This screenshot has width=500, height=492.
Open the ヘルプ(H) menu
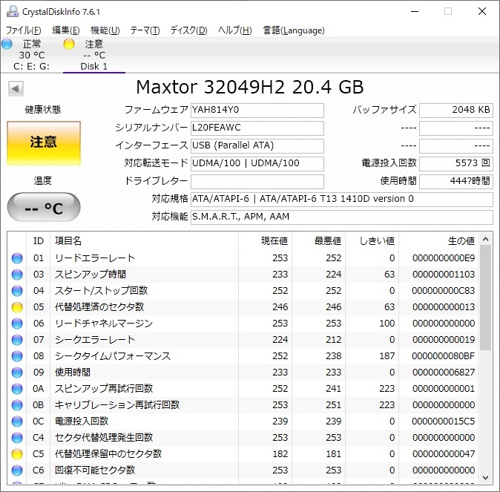pyautogui.click(x=235, y=30)
